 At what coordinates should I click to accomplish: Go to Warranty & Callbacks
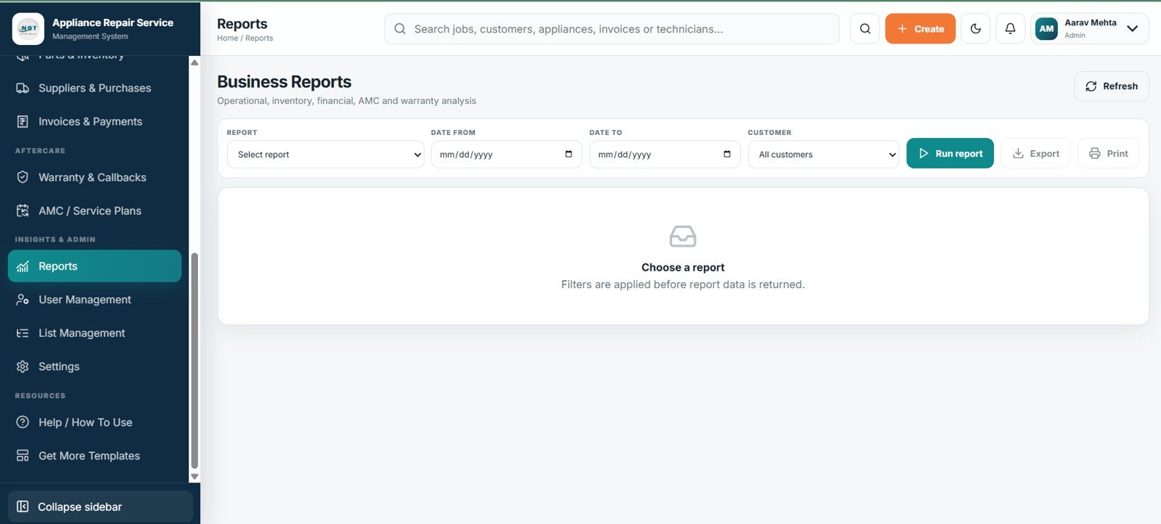[94, 177]
